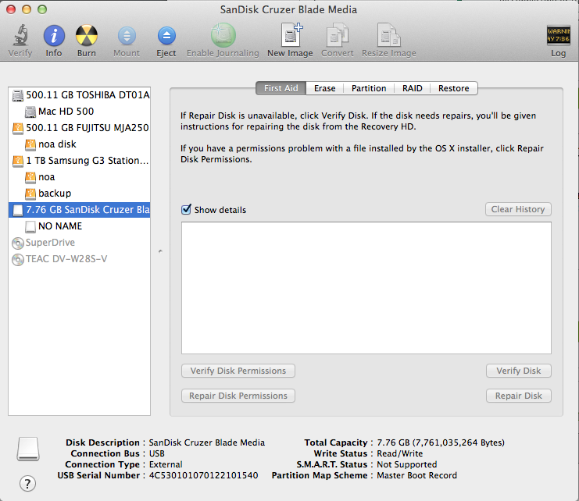The height and width of the screenshot is (501, 579).
Task: Click the Samsung G3 Station disk icon
Action: point(18,161)
